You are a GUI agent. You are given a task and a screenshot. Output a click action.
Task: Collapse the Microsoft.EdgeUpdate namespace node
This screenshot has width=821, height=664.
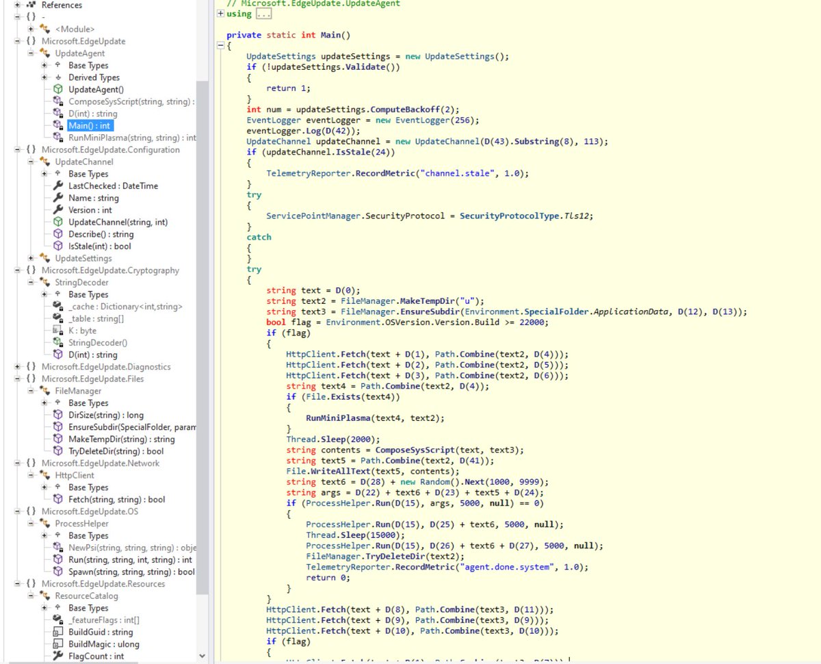pos(18,41)
